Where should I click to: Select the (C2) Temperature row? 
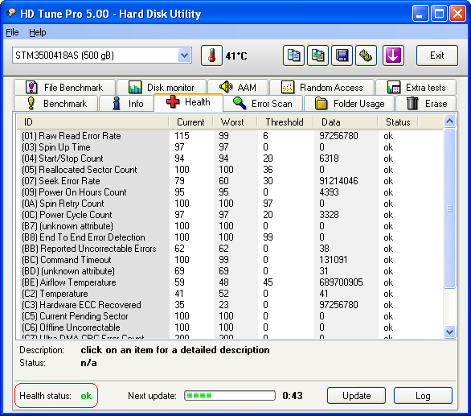(230, 294)
